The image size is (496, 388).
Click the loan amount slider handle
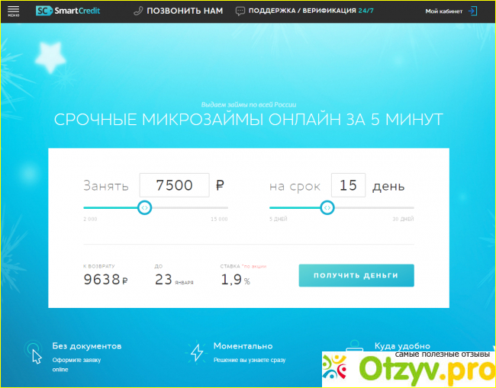pyautogui.click(x=144, y=207)
